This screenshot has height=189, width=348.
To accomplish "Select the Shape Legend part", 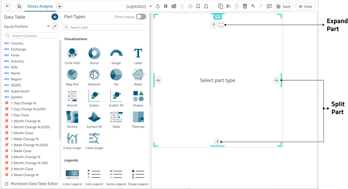I will coord(138,178).
